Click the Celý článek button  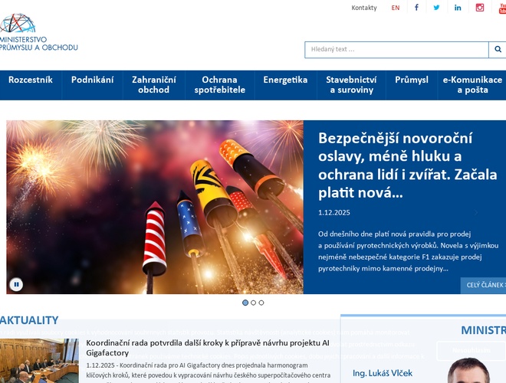pos(485,285)
